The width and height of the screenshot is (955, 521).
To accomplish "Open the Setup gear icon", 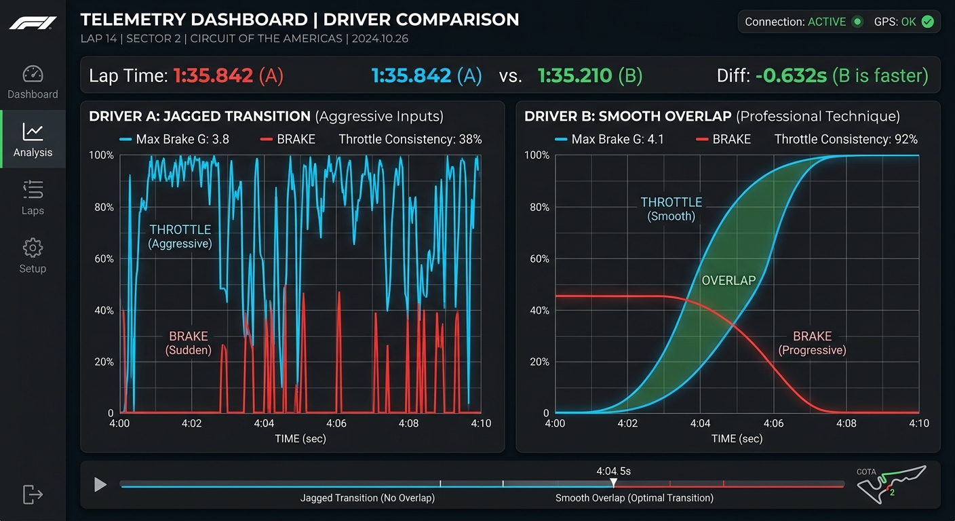I will 33,248.
